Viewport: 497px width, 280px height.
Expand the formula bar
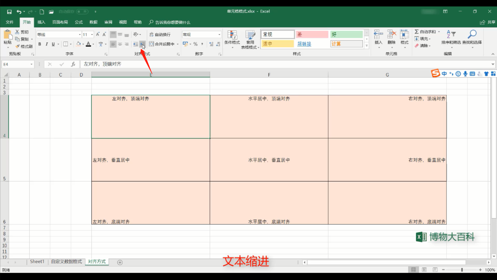pos(493,64)
